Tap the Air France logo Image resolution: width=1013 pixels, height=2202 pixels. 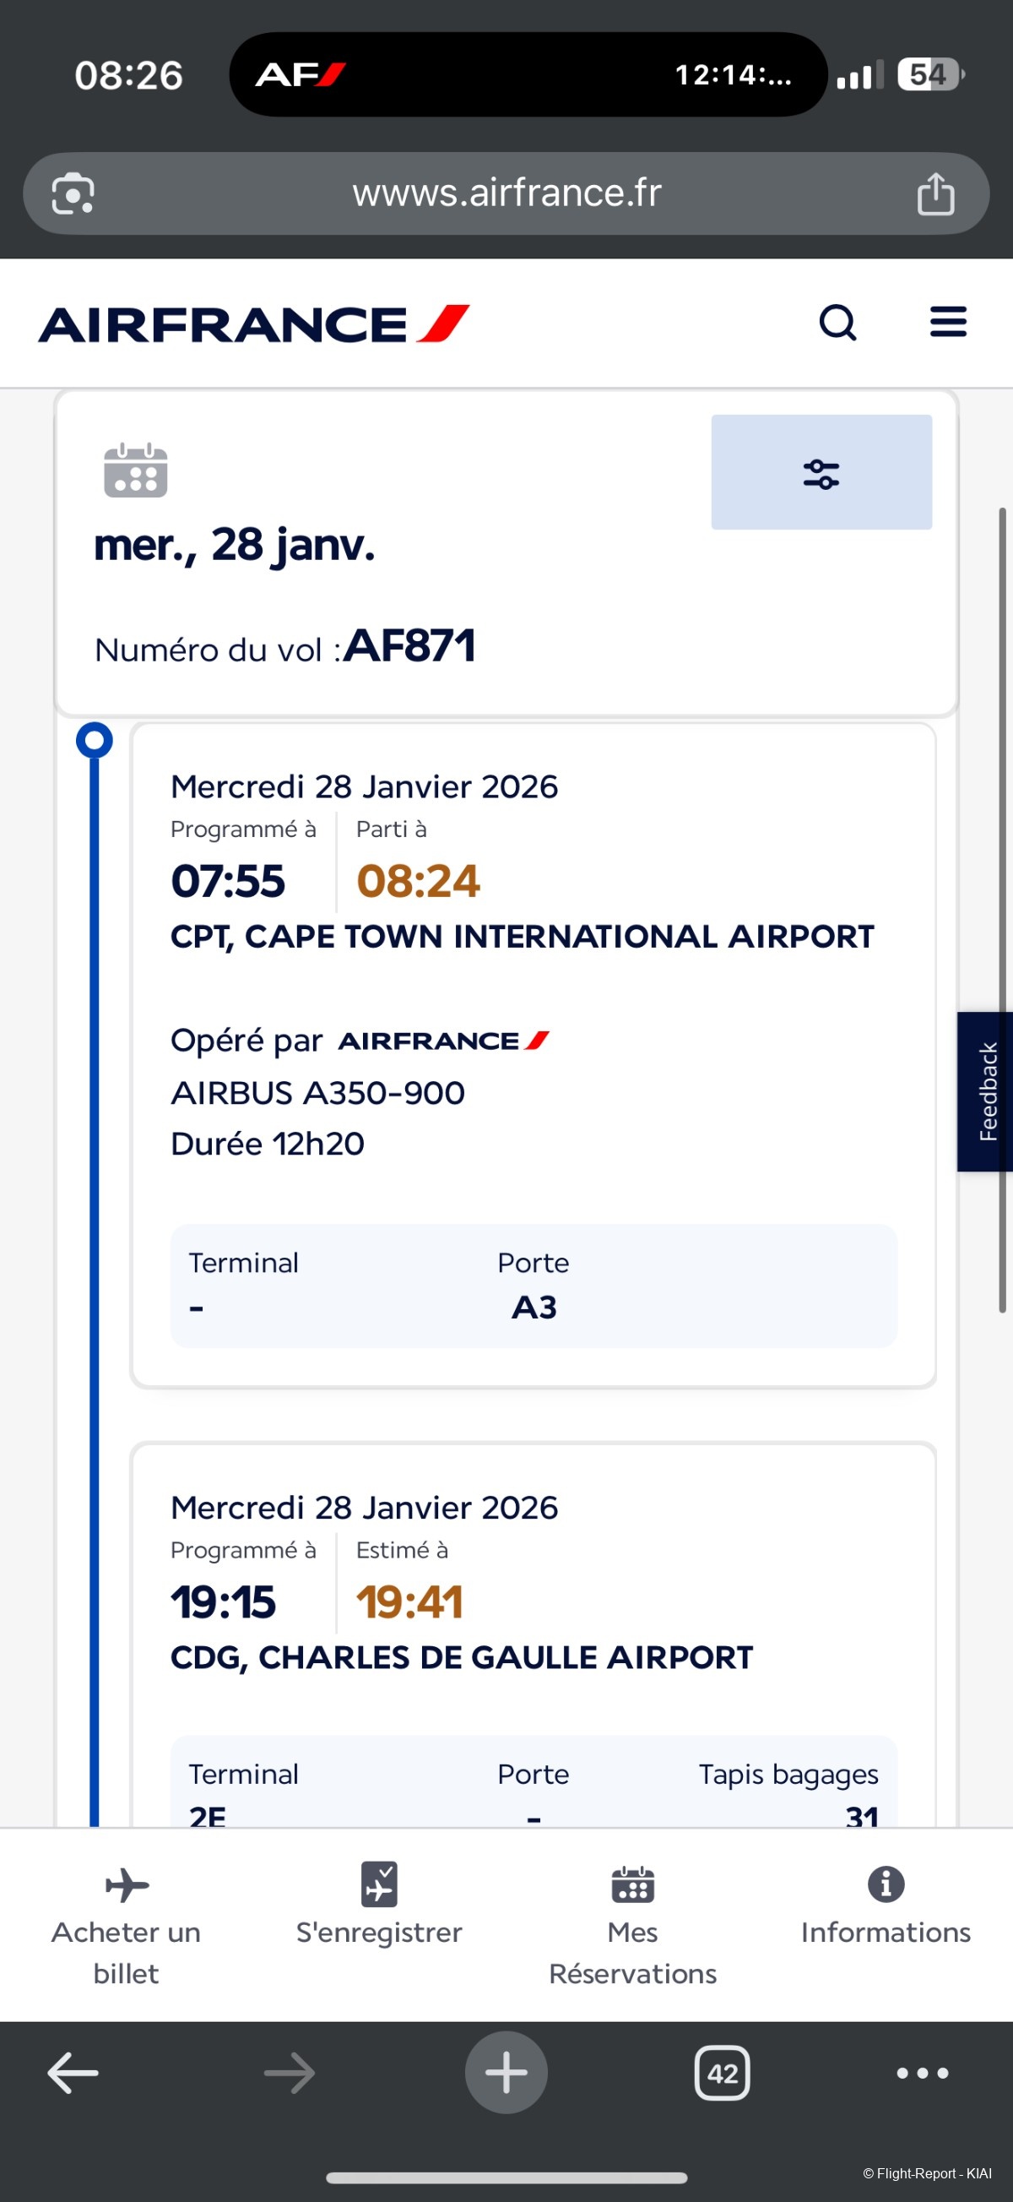[x=254, y=325]
